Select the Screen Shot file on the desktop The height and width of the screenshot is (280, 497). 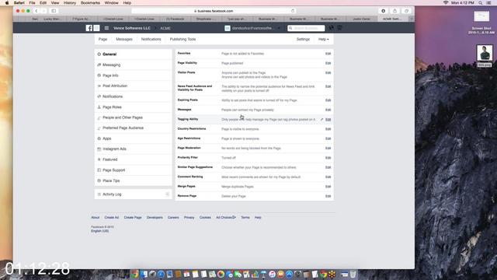point(481,16)
